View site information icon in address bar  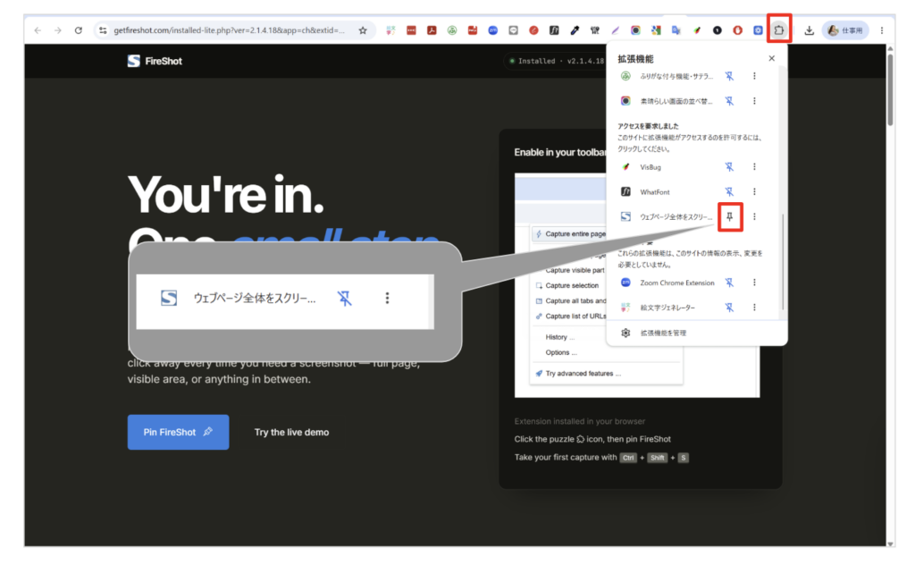103,30
